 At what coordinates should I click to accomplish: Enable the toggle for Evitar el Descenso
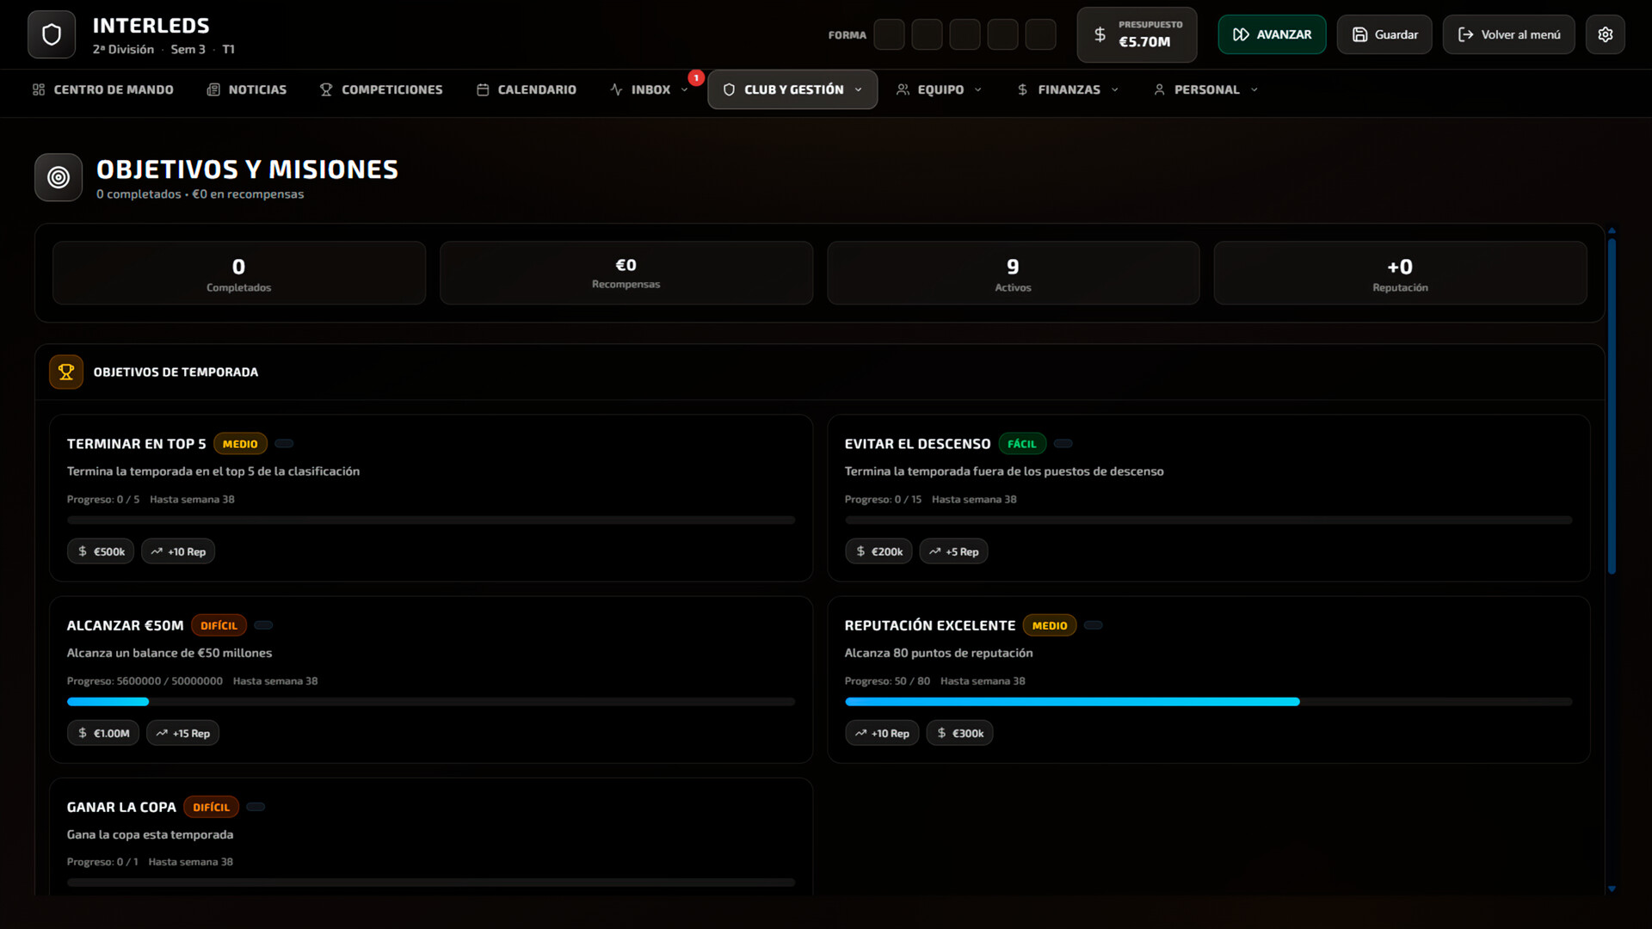pyautogui.click(x=1063, y=443)
